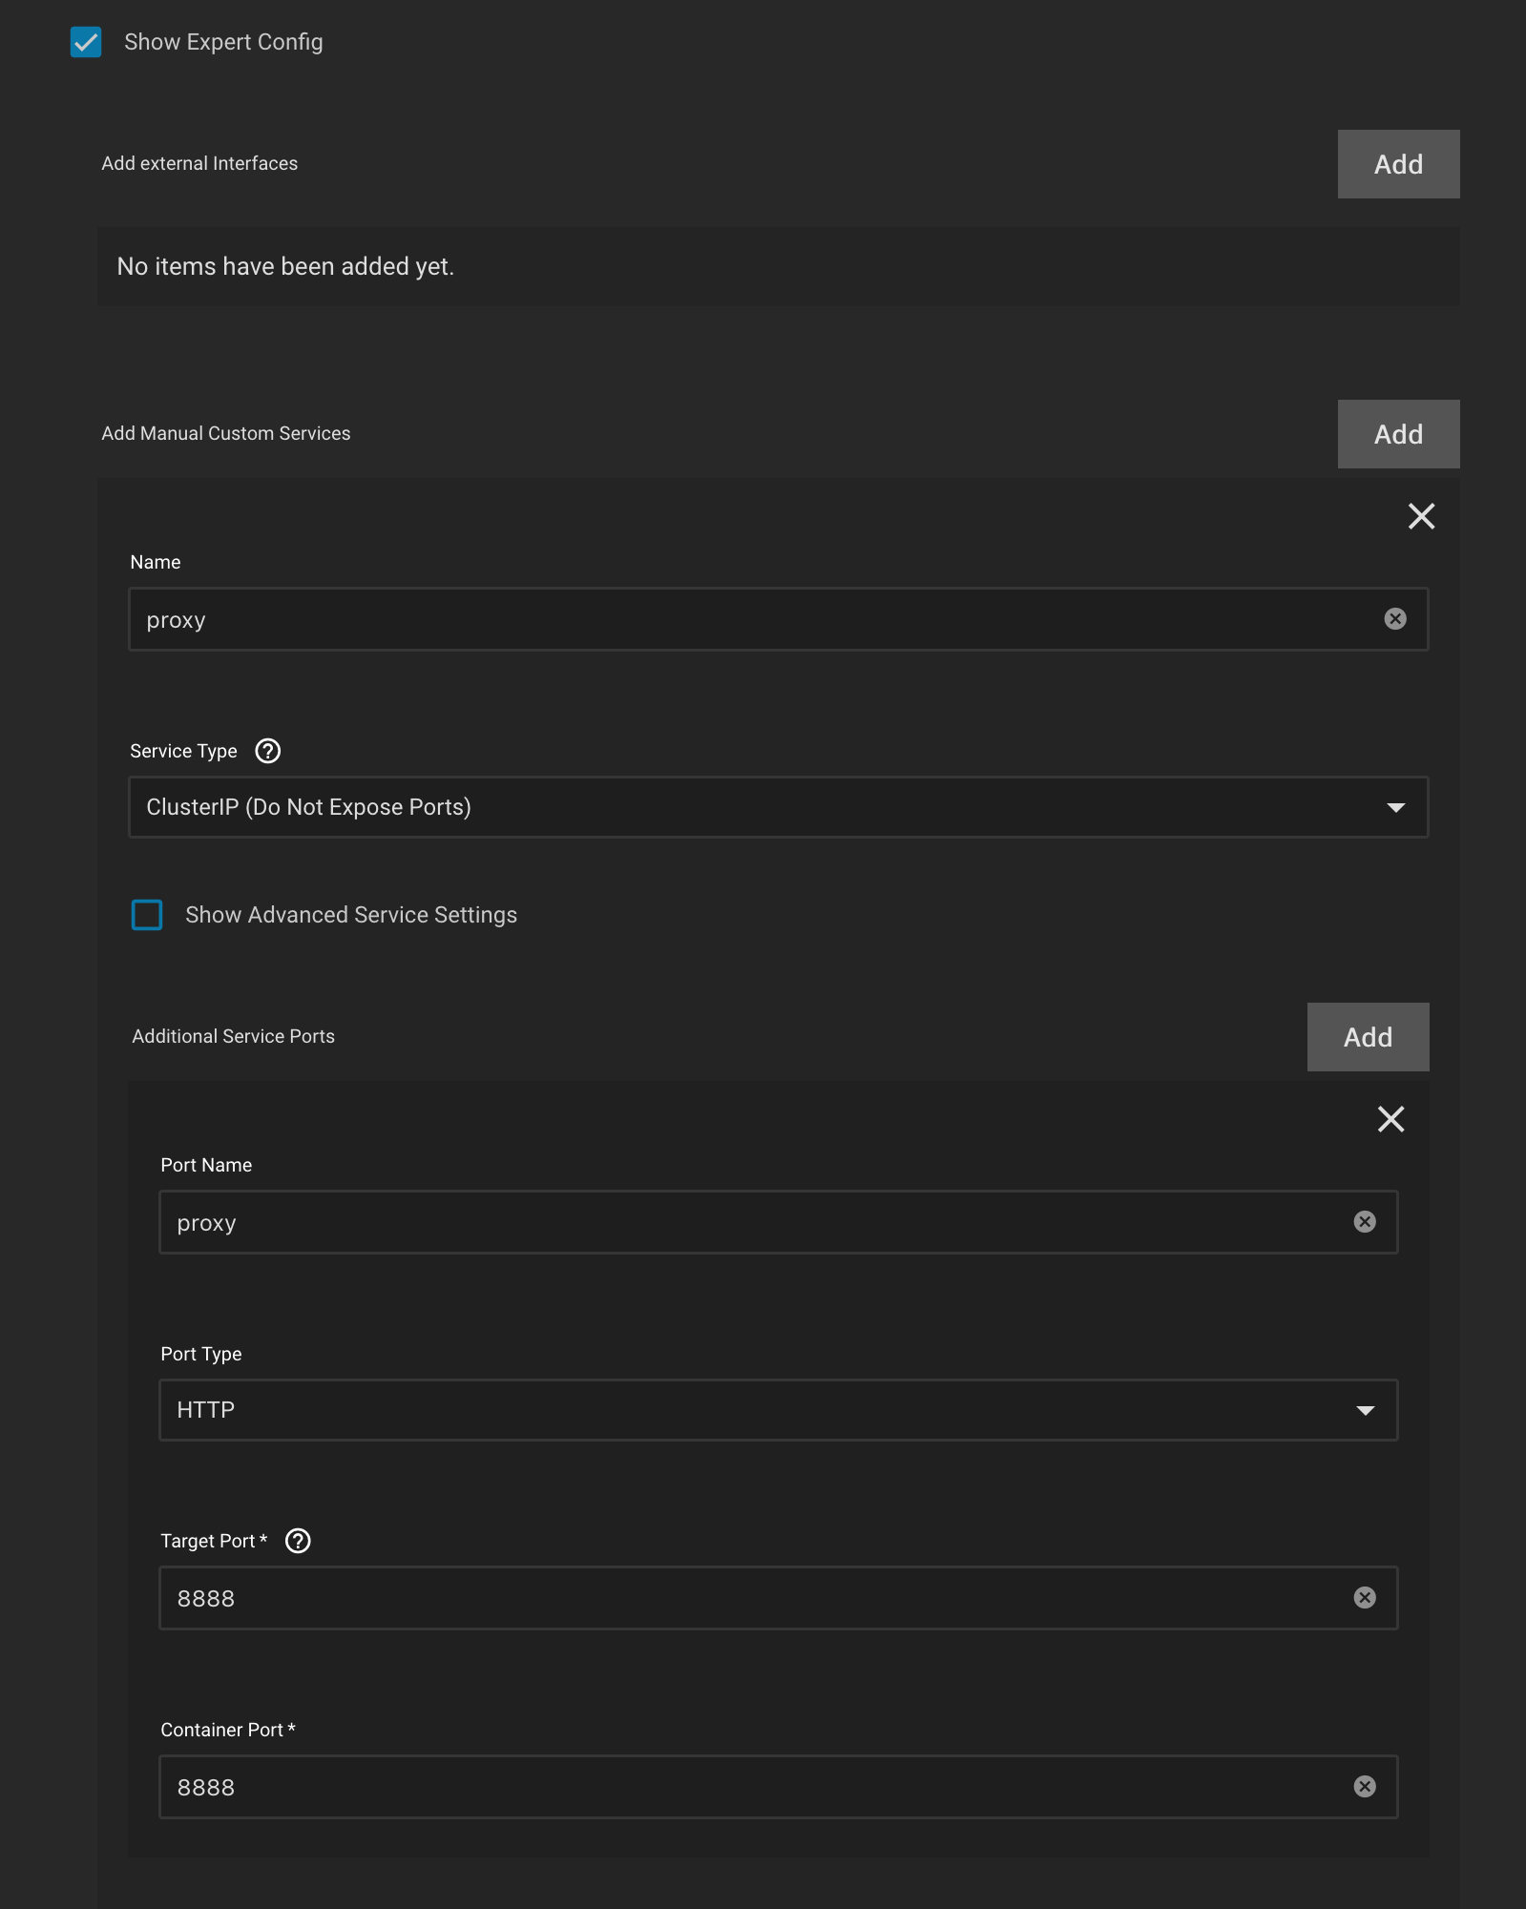This screenshot has width=1526, height=1909.
Task: Click the Show Expert Config label
Action: pyautogui.click(x=223, y=42)
